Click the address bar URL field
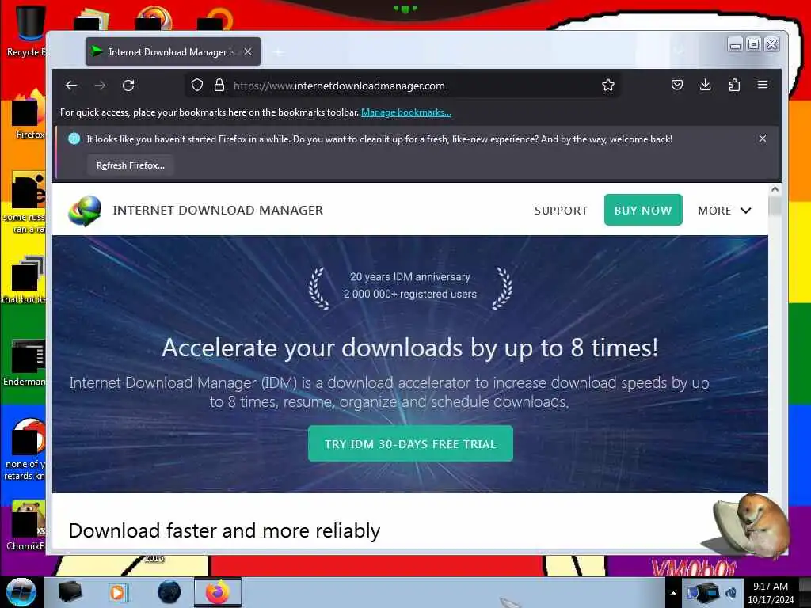Screen dimensions: 811x608 click(x=403, y=85)
